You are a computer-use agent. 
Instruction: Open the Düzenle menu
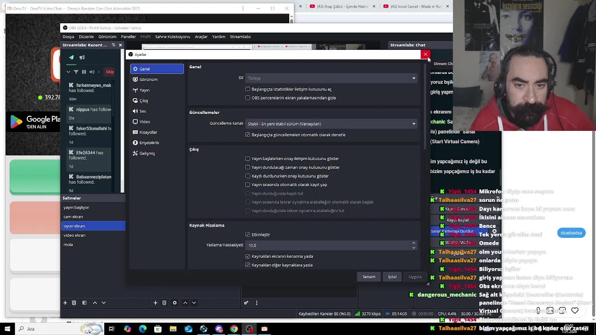86,37
